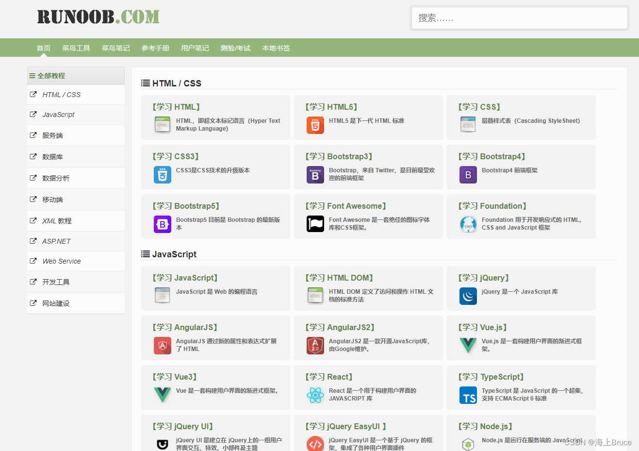Open the 【学习 HTML5】 title link
The height and width of the screenshot is (451, 639).
(331, 107)
